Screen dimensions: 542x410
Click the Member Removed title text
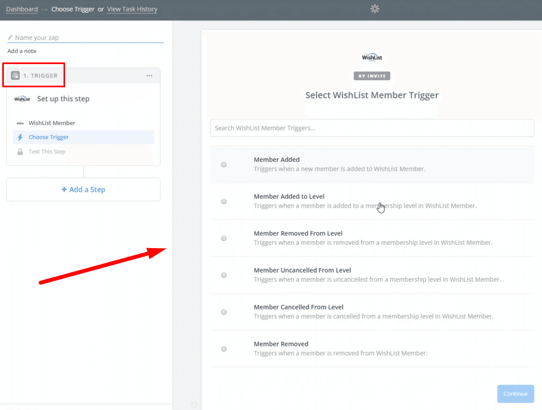pyautogui.click(x=281, y=344)
